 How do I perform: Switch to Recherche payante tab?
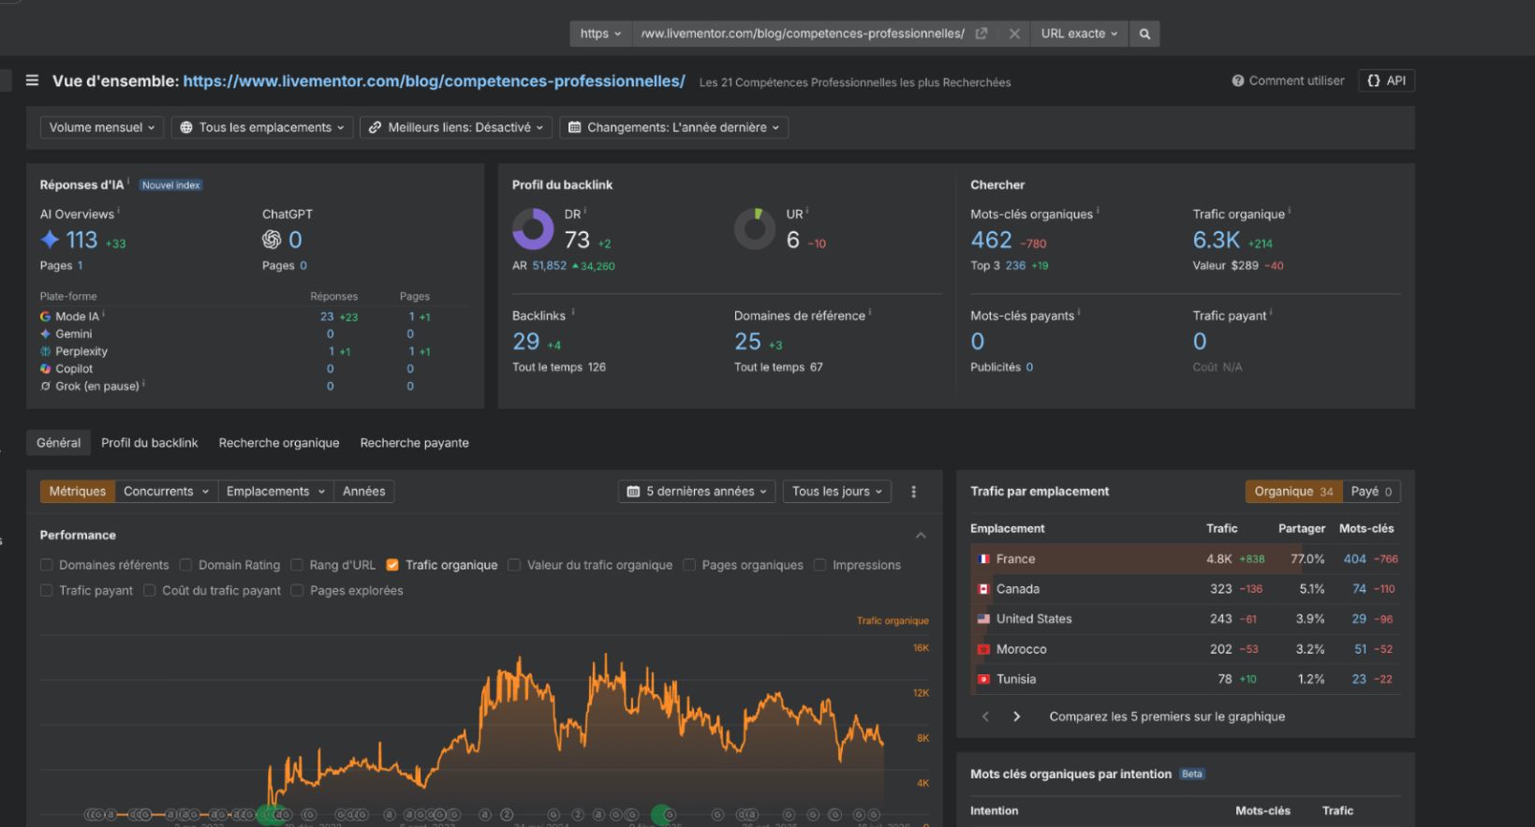pos(415,443)
